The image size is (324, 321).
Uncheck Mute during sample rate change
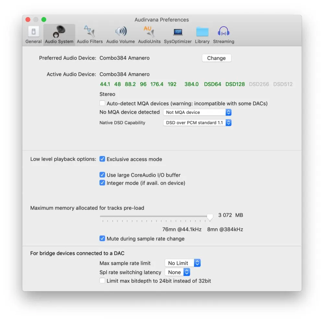pos(102,238)
